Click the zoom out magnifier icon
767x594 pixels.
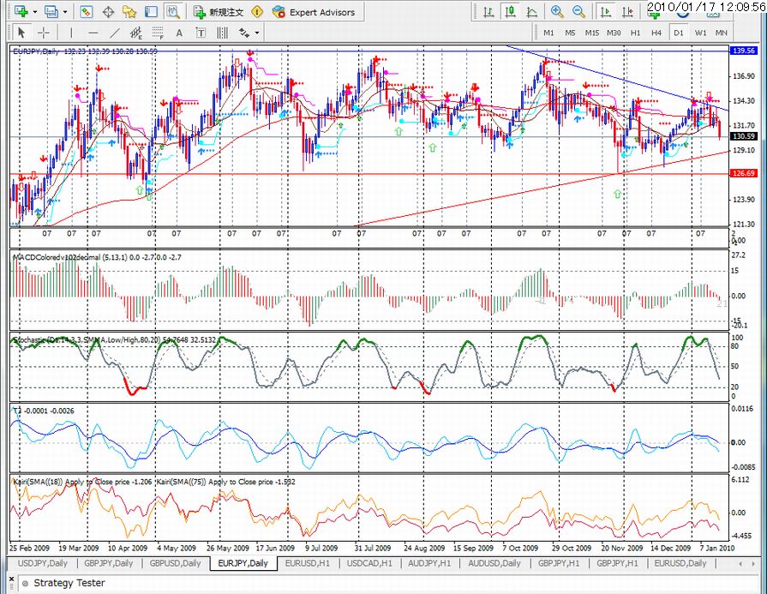(x=579, y=12)
